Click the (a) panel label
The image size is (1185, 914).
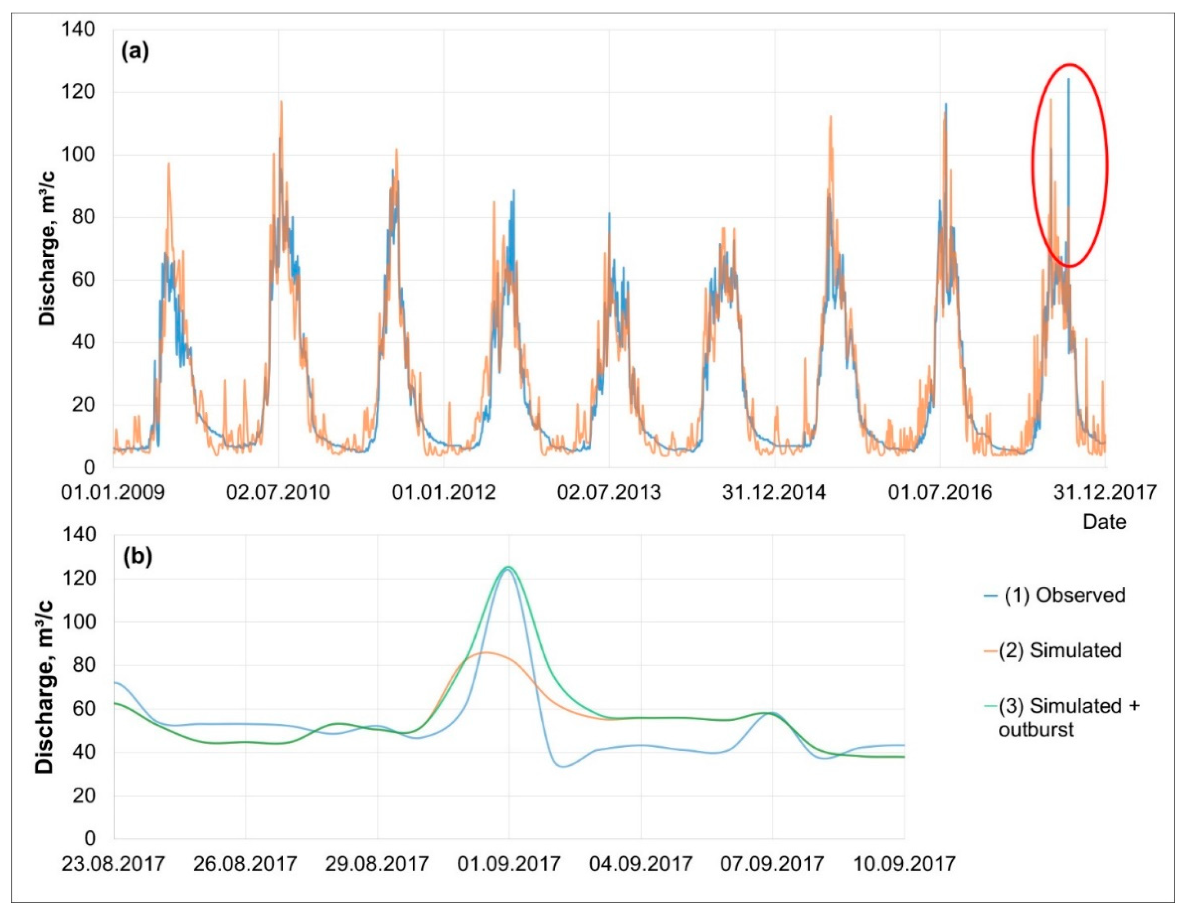134,53
